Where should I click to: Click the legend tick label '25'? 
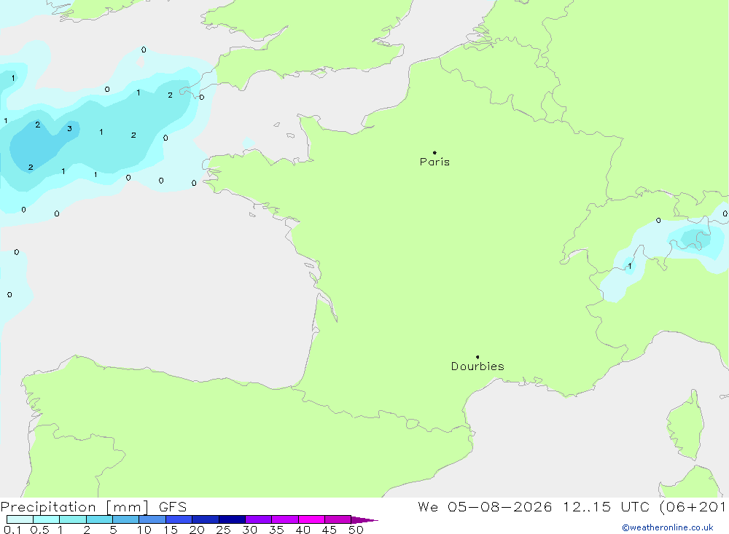click(x=224, y=530)
